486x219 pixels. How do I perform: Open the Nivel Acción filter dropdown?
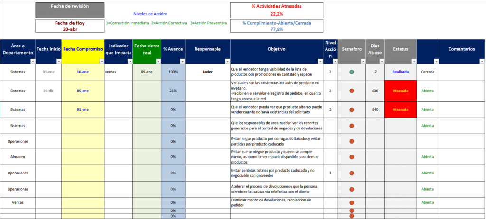point(335,61)
